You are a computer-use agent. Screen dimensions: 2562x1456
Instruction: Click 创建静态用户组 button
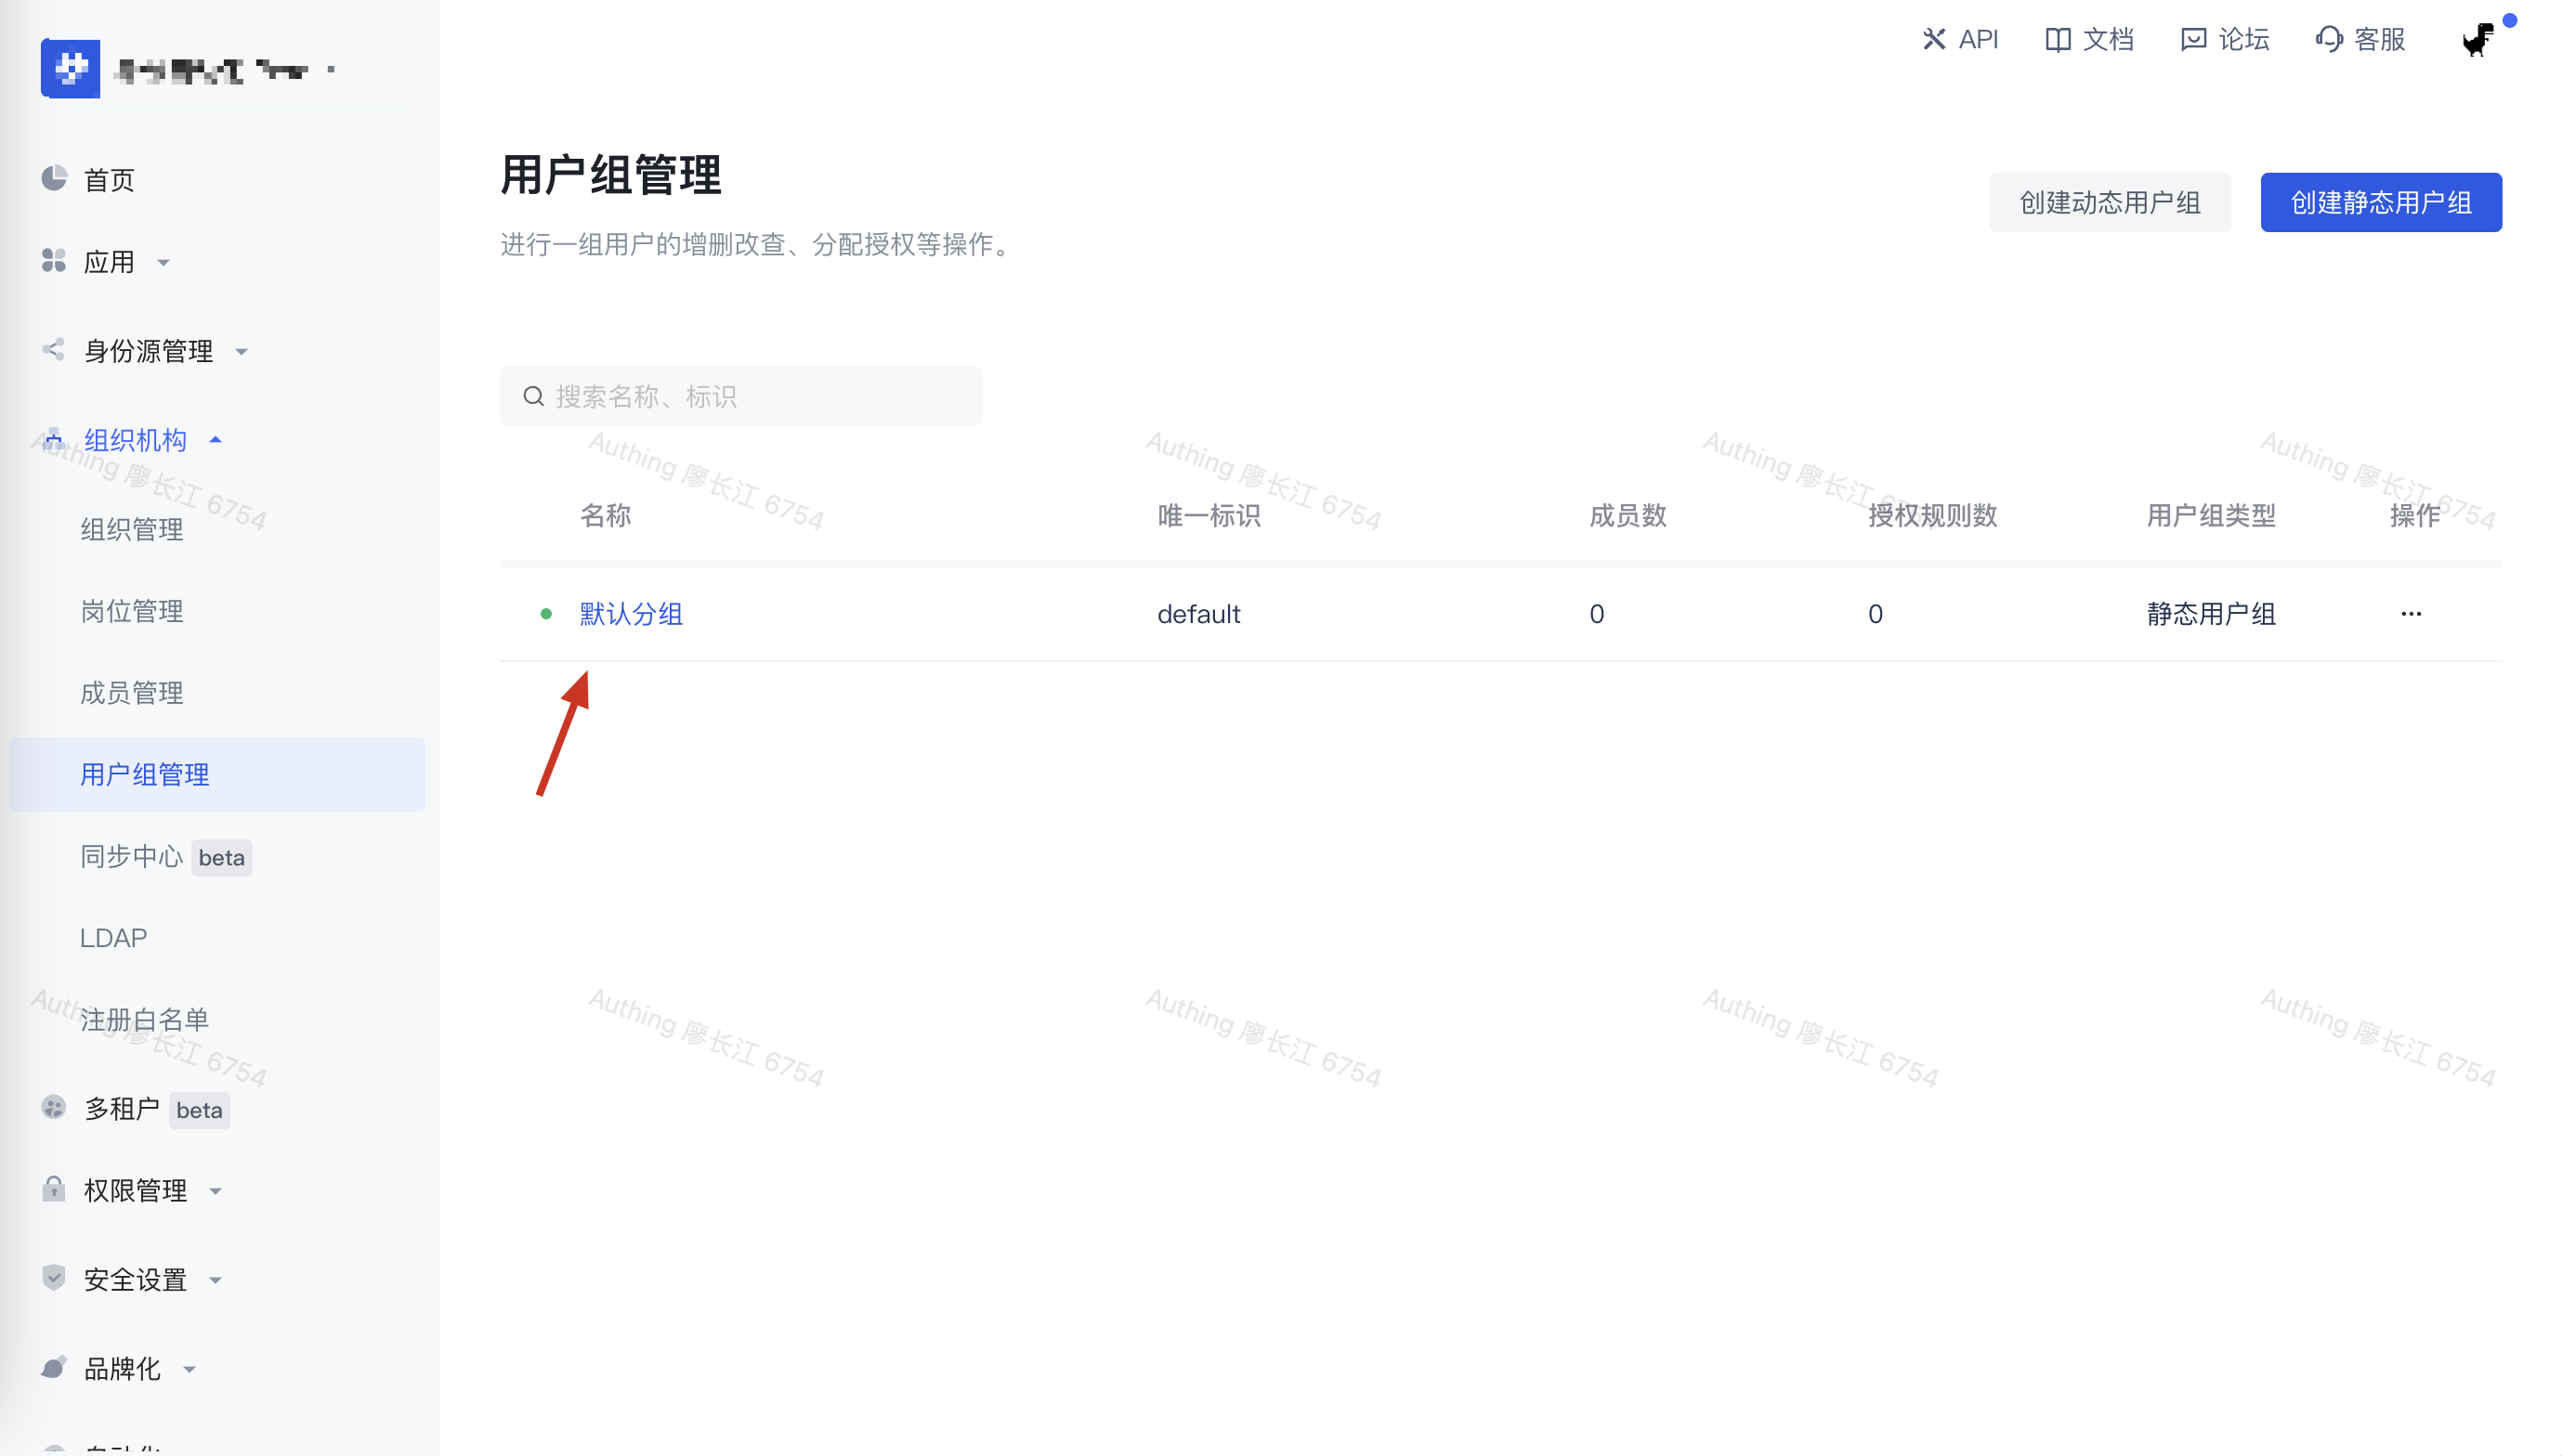(2380, 203)
